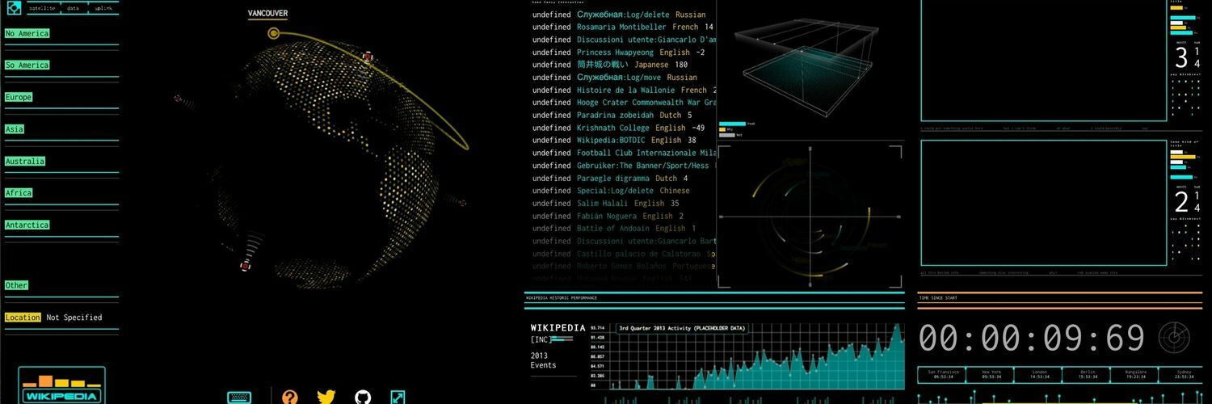Viewport: 1212px width, 404px height.
Task: Open the GitHub octocat icon
Action: pyautogui.click(x=363, y=397)
